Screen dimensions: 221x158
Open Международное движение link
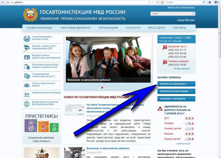45,103
